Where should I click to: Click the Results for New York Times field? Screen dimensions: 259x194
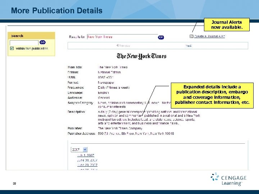[x=122, y=37]
